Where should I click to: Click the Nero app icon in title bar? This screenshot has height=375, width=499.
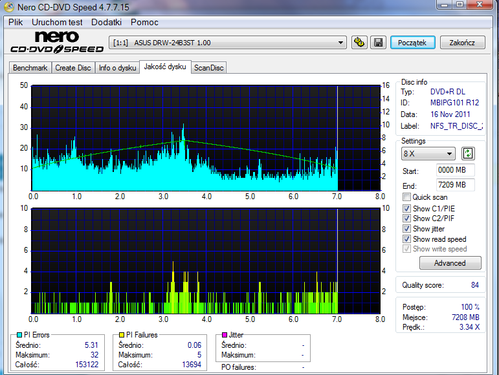coord(9,7)
